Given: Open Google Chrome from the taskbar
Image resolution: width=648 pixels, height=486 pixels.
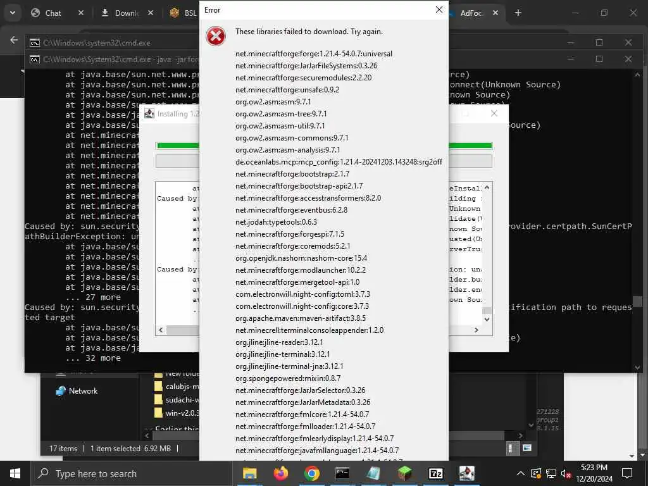Looking at the screenshot, I should (x=311, y=473).
